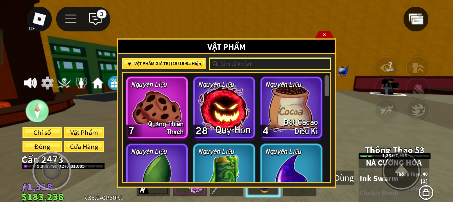453x202 pixels.
Task: Open chat with 3 unread messages
Action: coord(96,19)
